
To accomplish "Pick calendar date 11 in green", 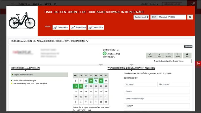I will click(x=91, y=81).
